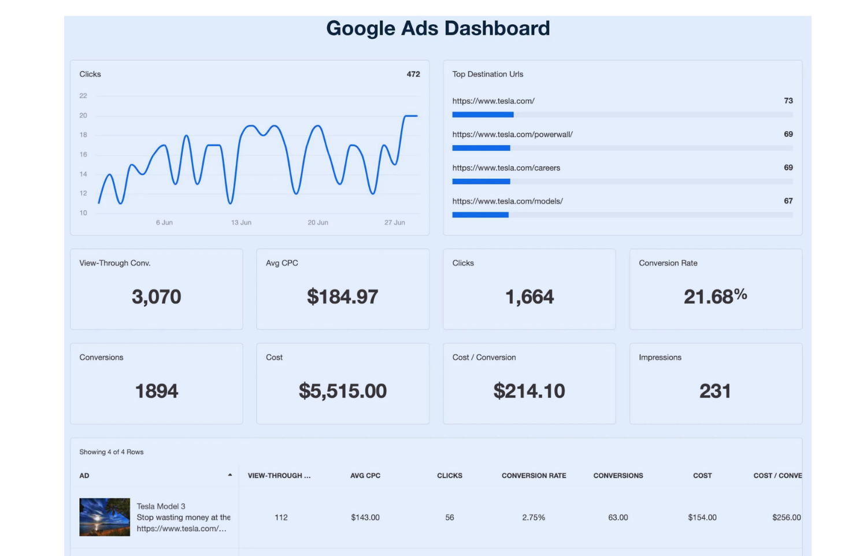
Task: Sort by CONVERSION RATE column header
Action: point(533,476)
